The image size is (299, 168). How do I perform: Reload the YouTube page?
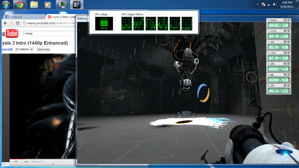tap(18, 23)
